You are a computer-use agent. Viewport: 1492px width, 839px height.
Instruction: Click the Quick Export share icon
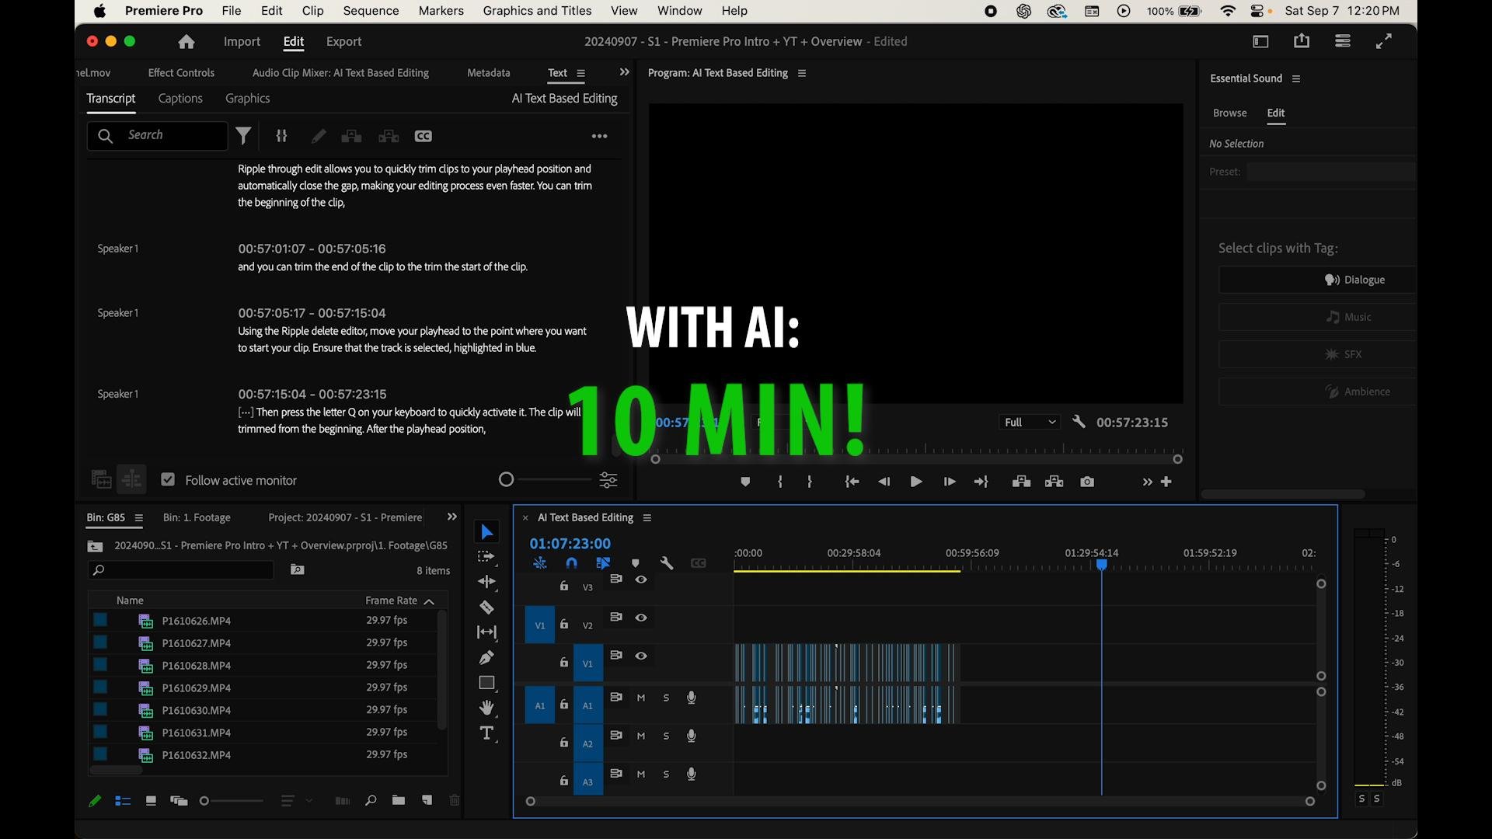[1302, 41]
